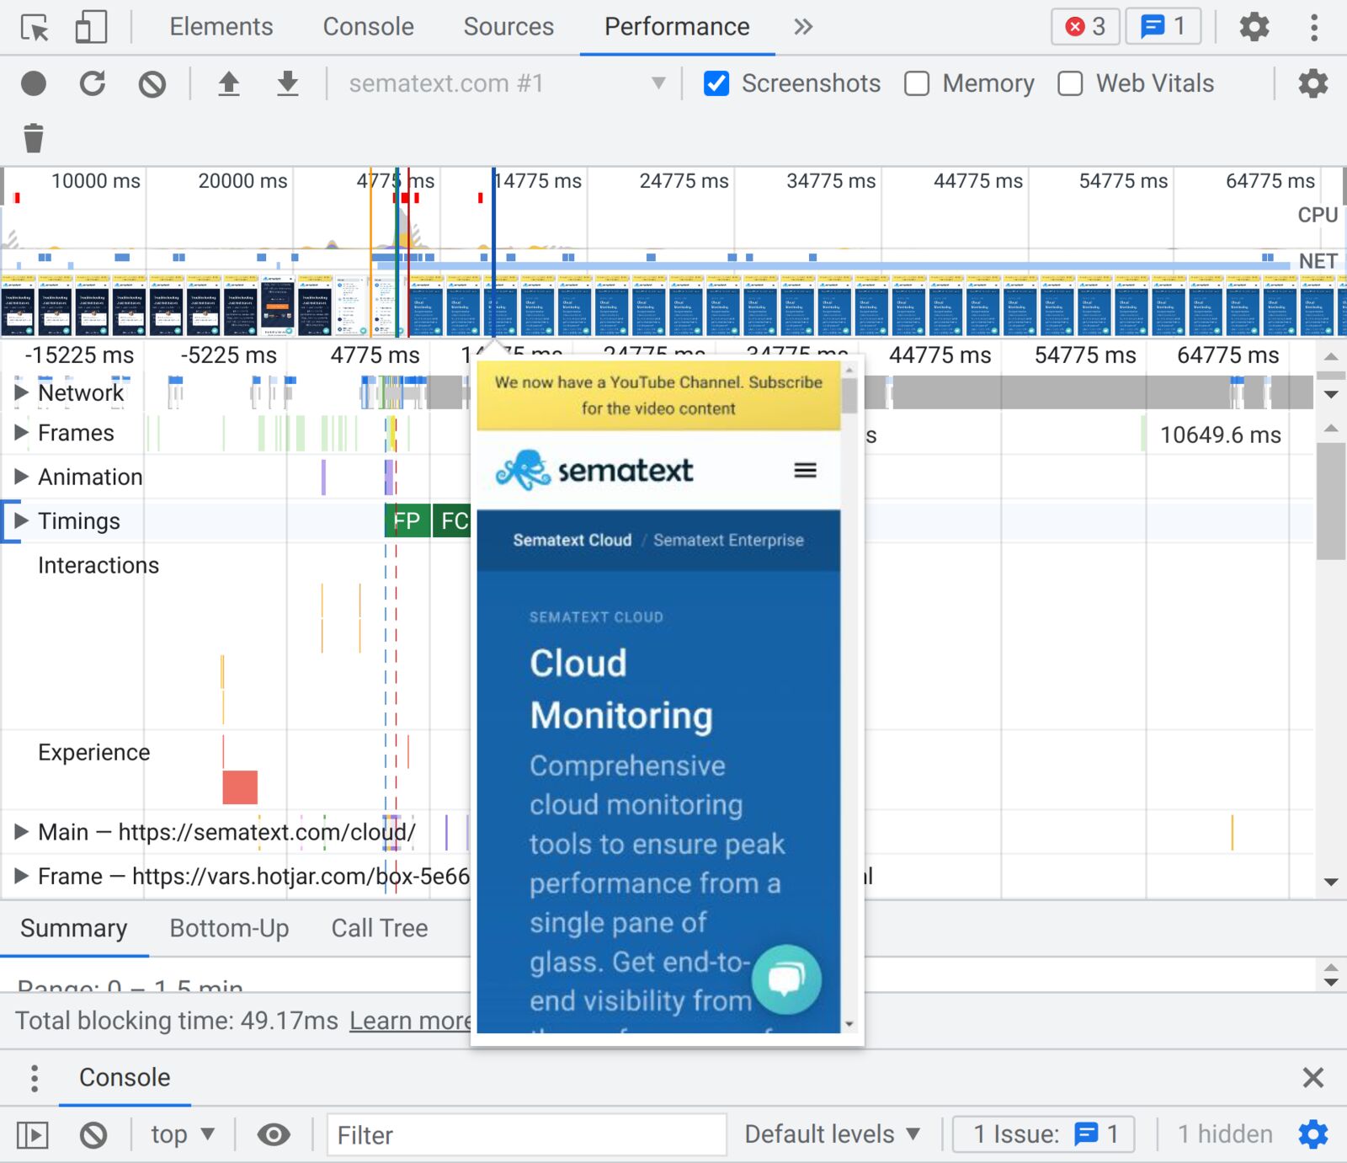Click the 10649.6 ms frame duration

click(1221, 435)
